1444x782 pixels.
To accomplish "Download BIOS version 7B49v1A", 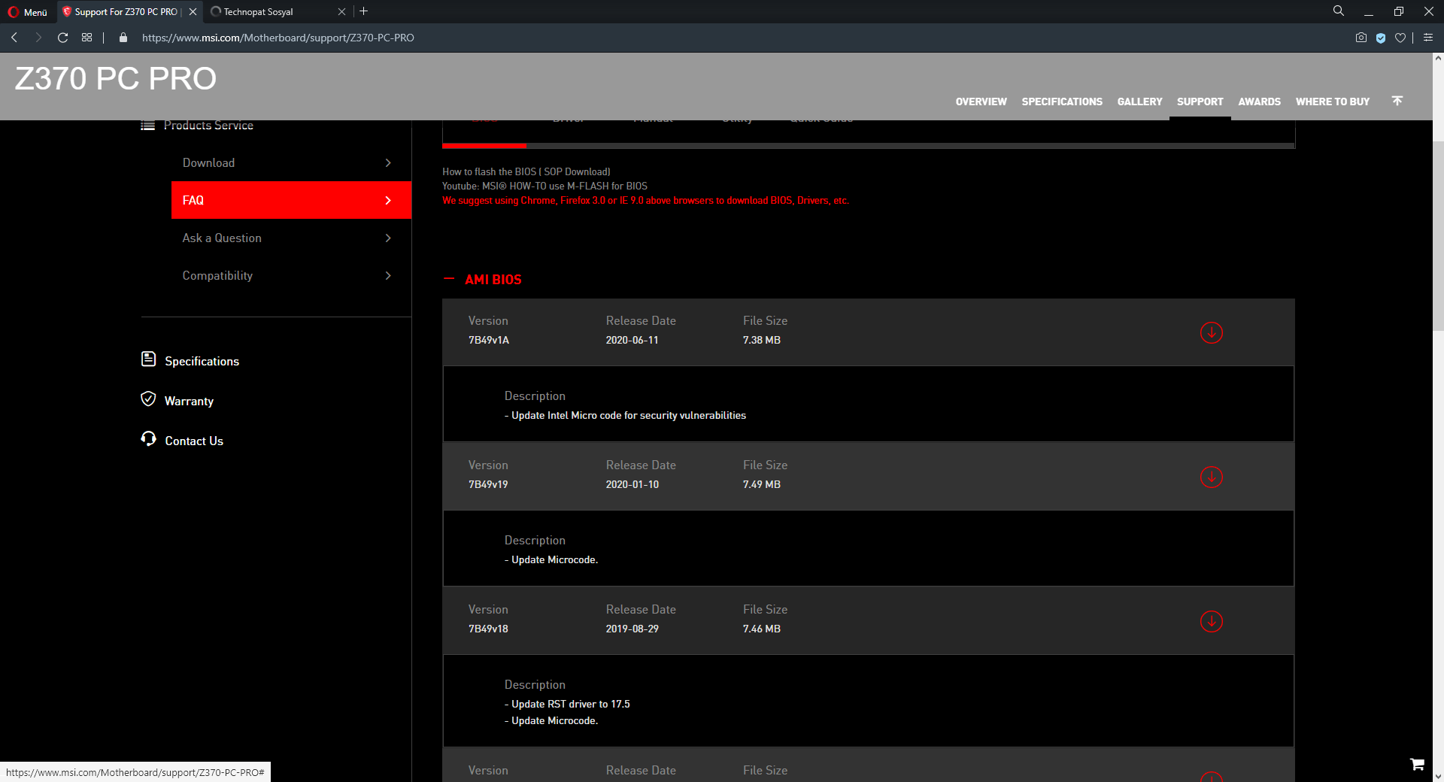I will (x=1211, y=332).
